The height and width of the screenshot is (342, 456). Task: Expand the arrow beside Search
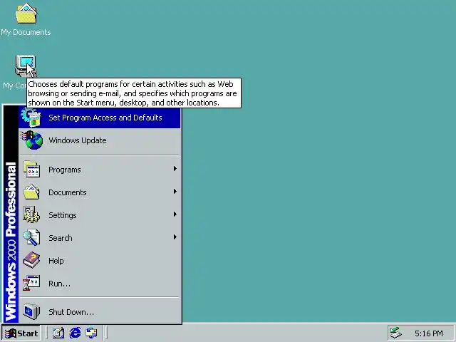[x=175, y=237]
